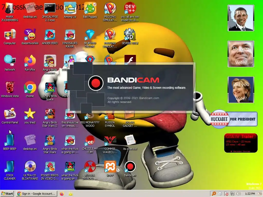Select the doesntworklol Yahoo icon
The image size is (263, 197).
click(30, 37)
